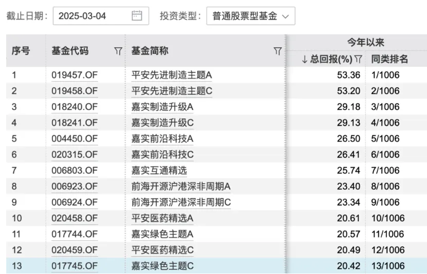
Task: Open fund code 018240.OF
Action: coord(75,107)
